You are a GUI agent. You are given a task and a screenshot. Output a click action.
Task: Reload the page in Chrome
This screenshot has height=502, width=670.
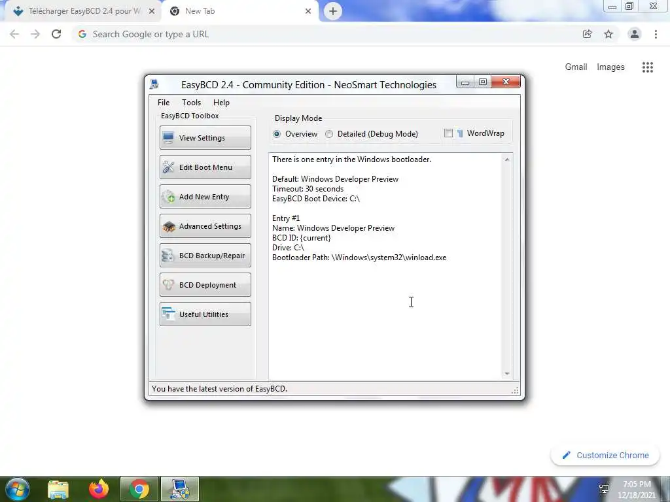click(56, 34)
